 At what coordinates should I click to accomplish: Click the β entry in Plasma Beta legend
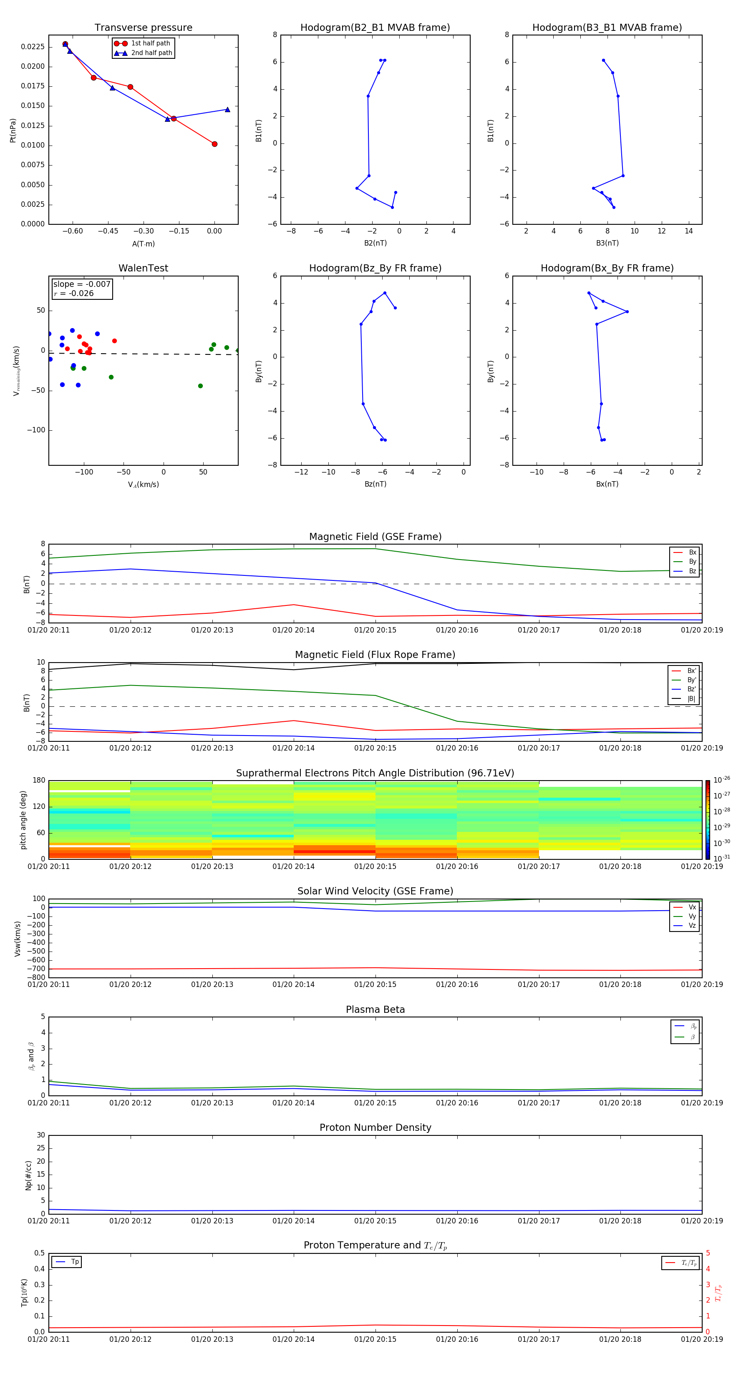coord(685,1037)
